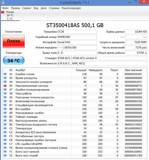This screenshot has height=160, width=149.
Task: Select the blue status dot for attribute C2 Температура
Action: click(x=5, y=128)
